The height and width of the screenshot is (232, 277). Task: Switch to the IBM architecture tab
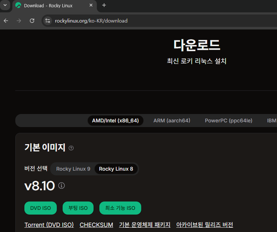(272, 121)
